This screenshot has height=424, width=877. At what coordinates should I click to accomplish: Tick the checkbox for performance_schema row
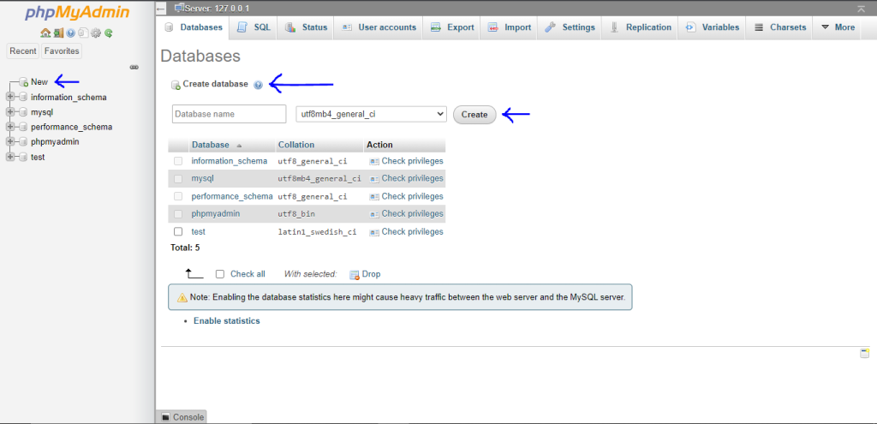tap(178, 196)
